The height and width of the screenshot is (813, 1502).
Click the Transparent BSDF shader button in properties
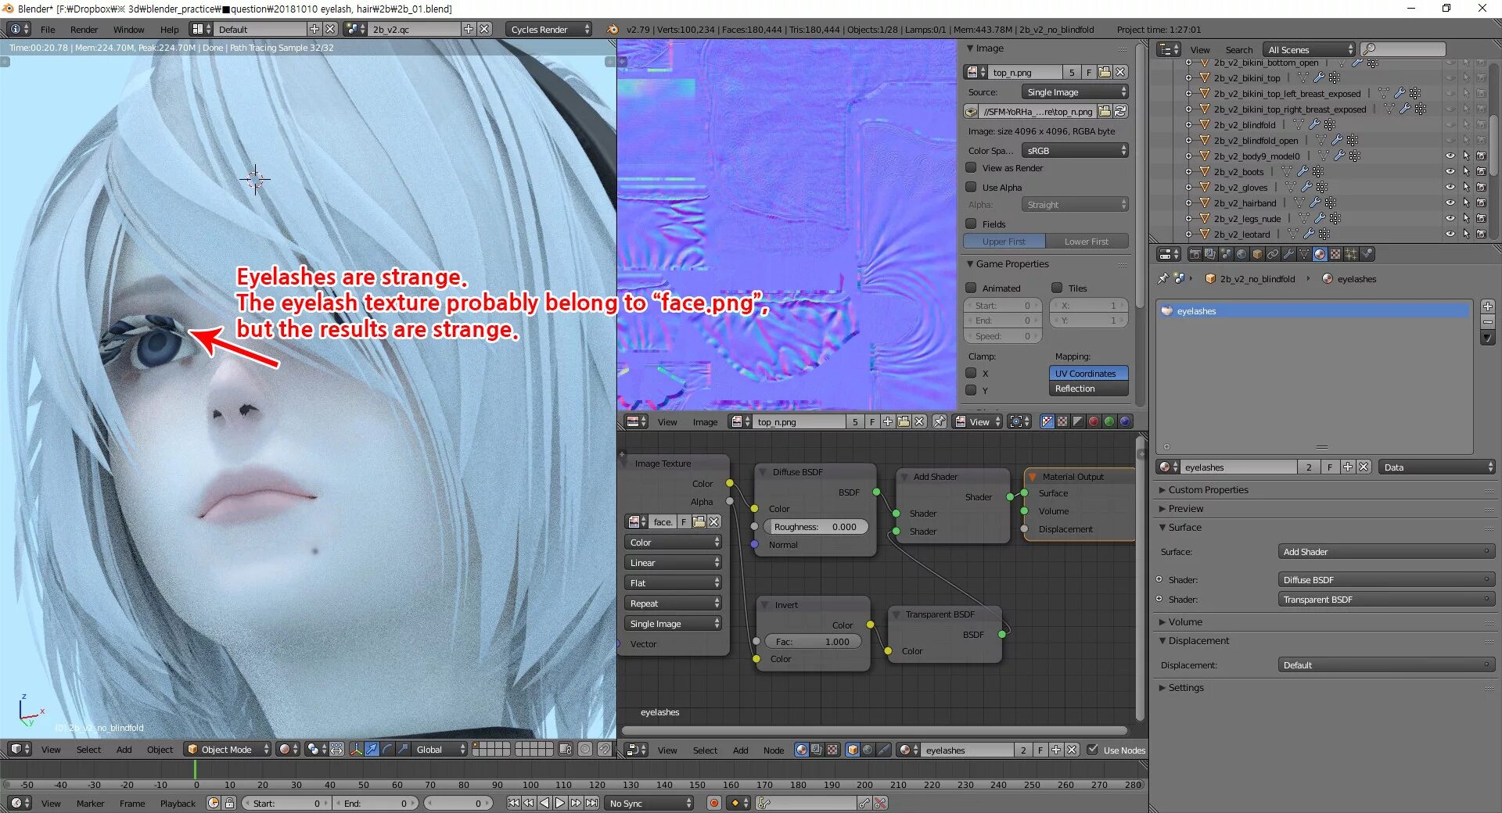click(1386, 600)
